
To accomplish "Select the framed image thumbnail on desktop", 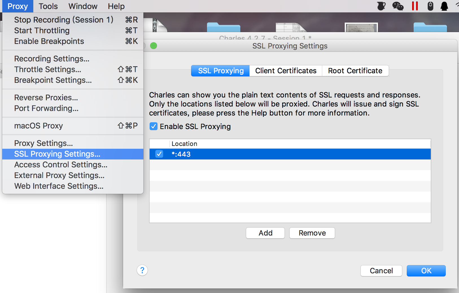I will 361,27.
